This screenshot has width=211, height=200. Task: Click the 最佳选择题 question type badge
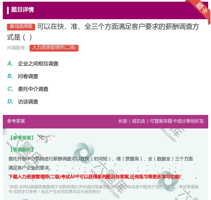click(21, 26)
